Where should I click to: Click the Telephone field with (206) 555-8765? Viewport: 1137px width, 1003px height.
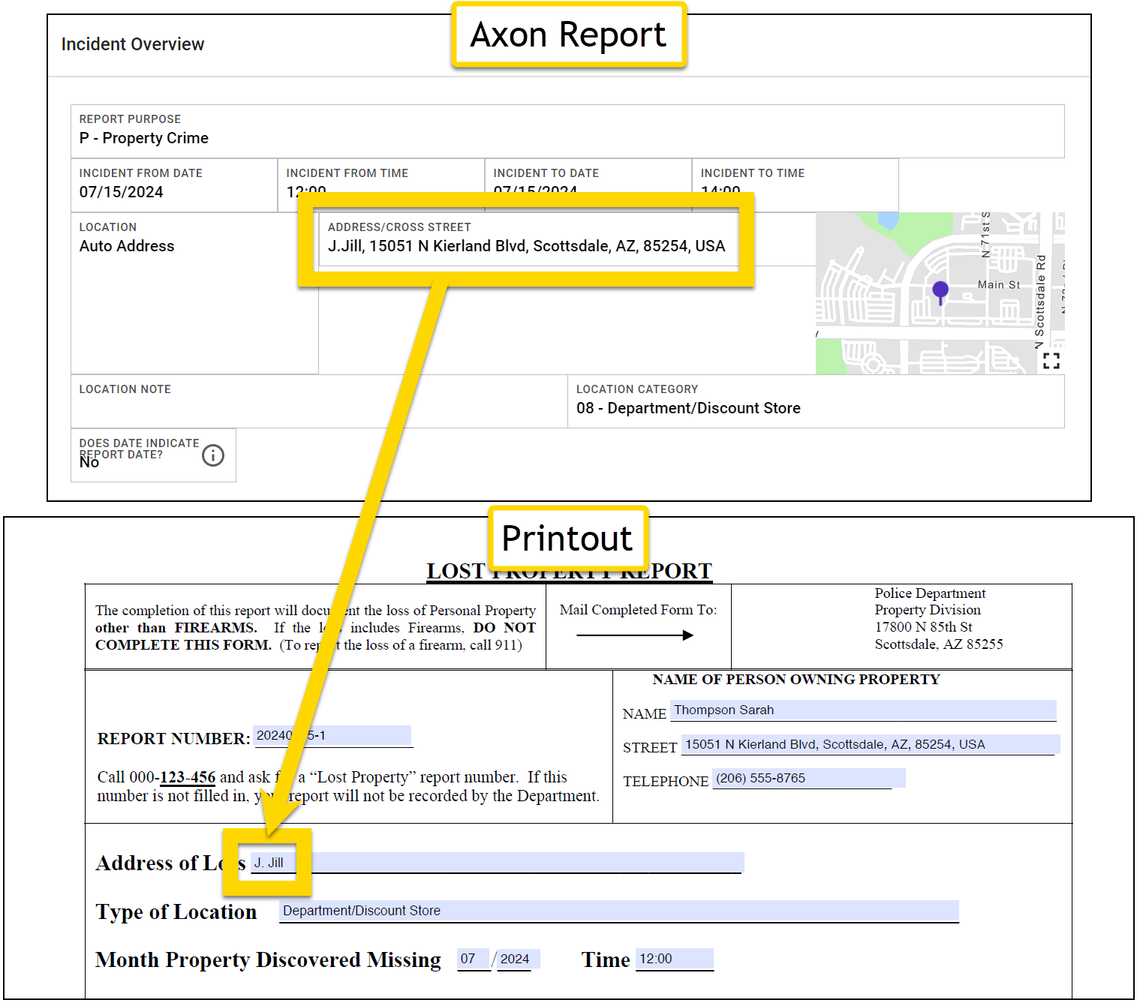point(808,779)
